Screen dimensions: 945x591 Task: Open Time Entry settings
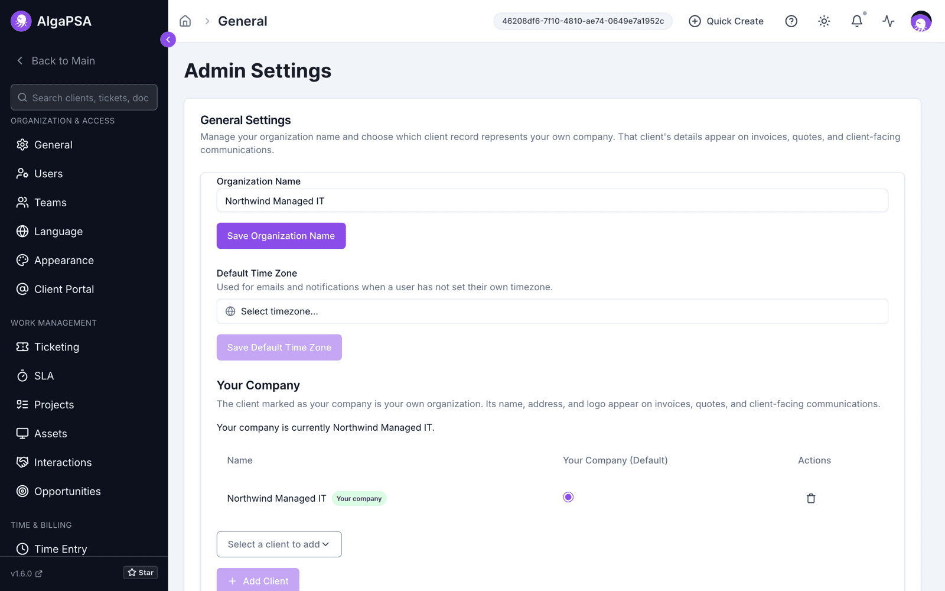click(84, 549)
